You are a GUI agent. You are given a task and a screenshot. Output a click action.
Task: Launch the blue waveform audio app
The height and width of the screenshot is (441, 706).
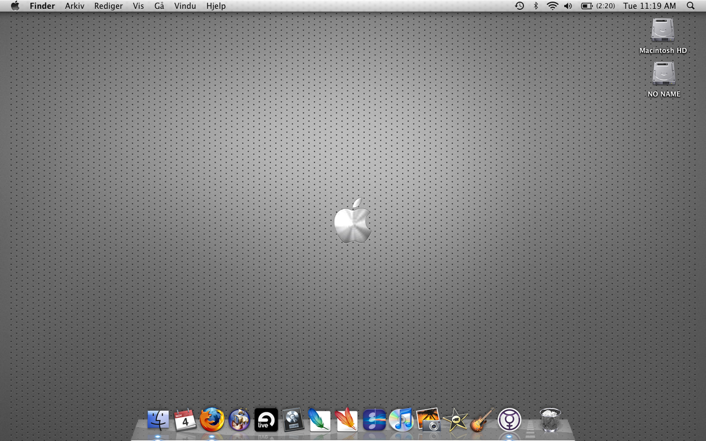point(374,420)
